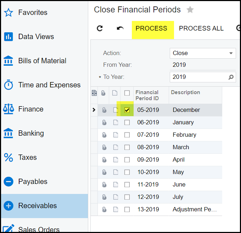
Task: Select the 07-2019 February checkbox
Action: point(127,135)
